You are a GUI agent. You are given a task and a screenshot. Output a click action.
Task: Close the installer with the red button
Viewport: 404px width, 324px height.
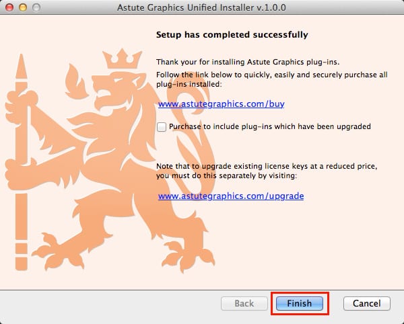click(x=9, y=7)
